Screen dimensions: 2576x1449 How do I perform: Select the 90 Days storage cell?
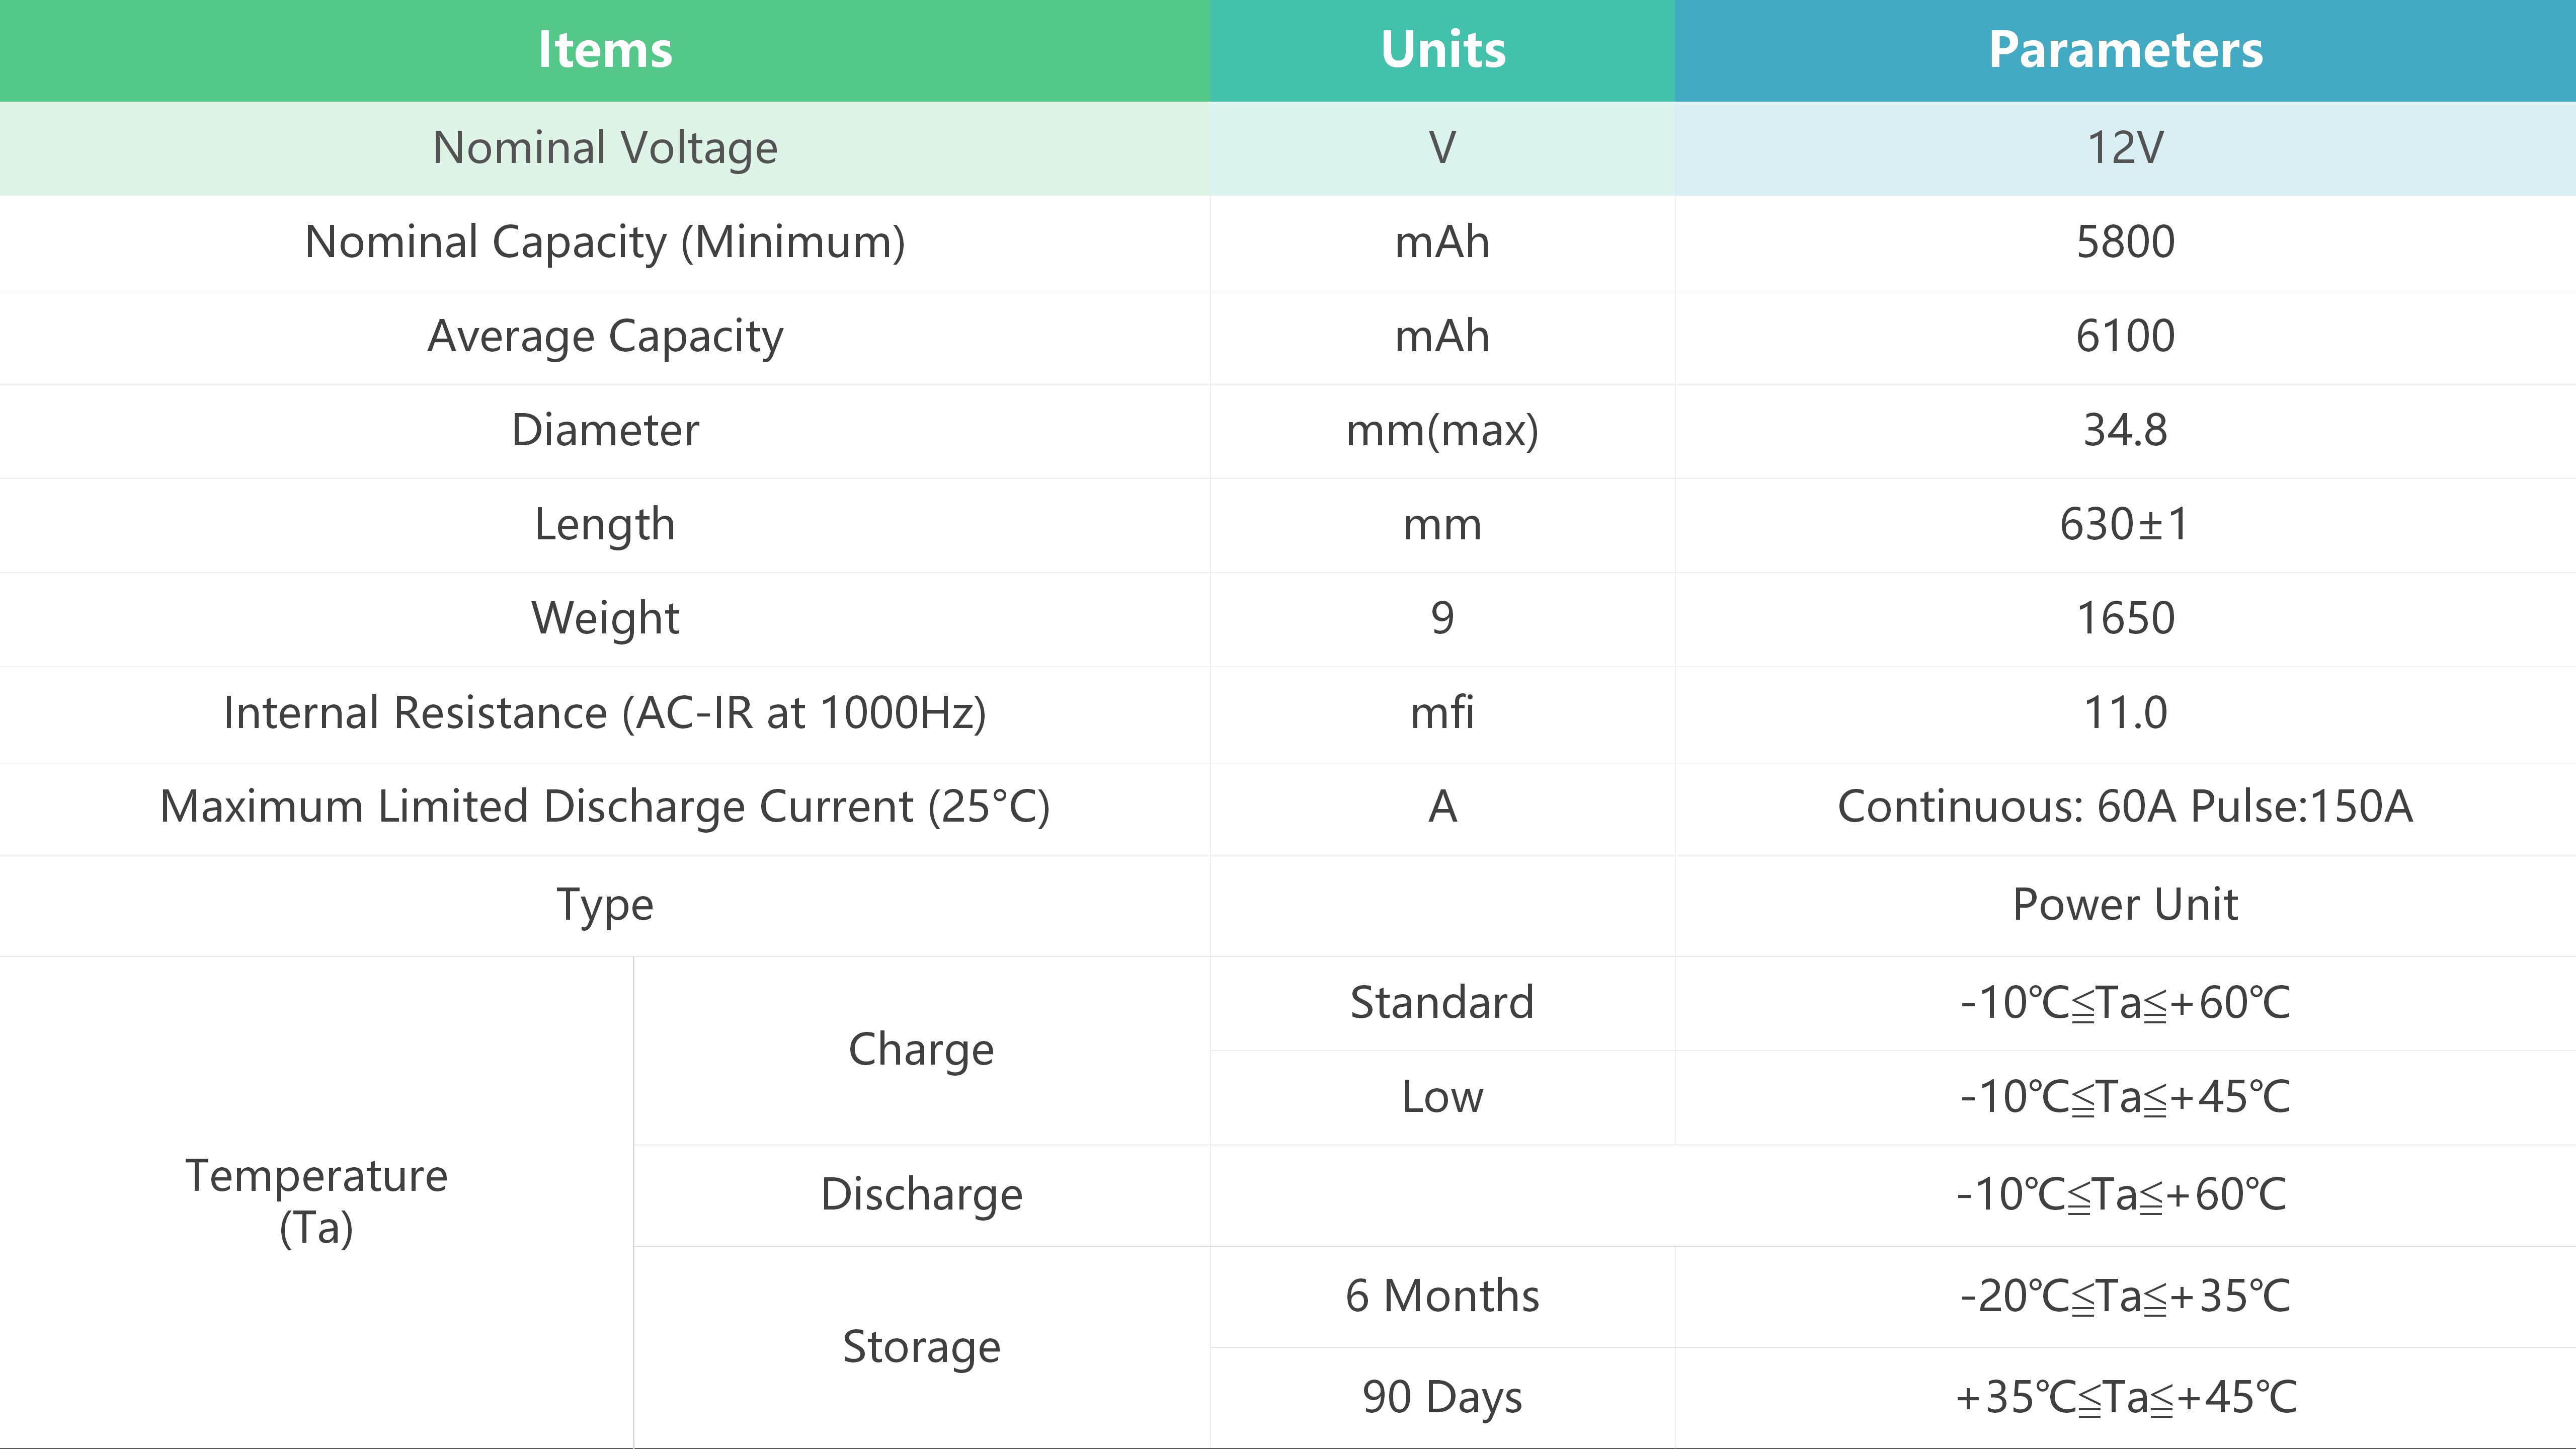(x=1442, y=1397)
